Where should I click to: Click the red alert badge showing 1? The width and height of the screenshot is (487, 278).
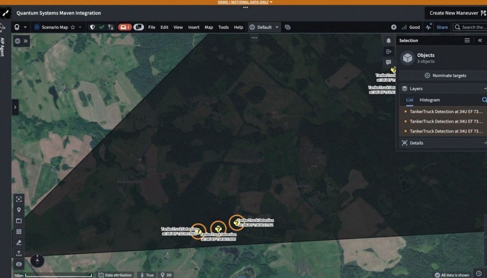[125, 27]
